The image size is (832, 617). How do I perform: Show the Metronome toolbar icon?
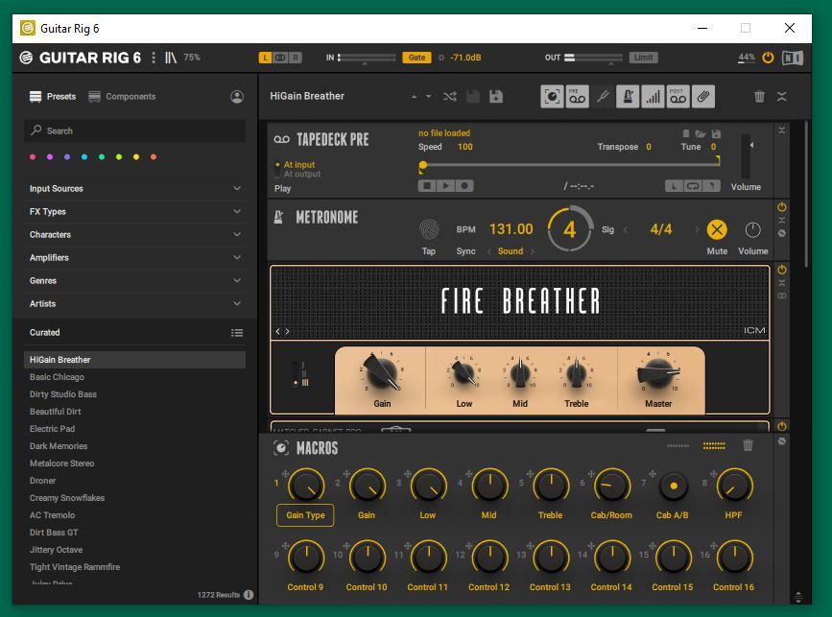pyautogui.click(x=628, y=97)
